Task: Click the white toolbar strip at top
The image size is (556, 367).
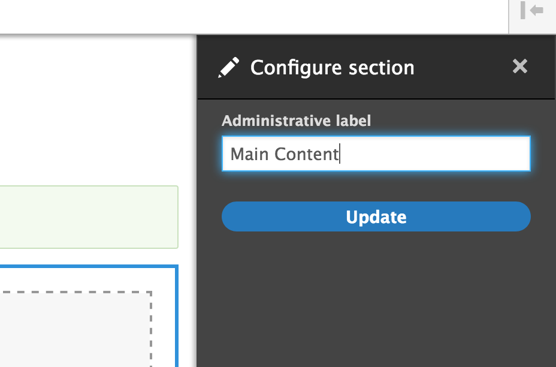Action: 252,16
